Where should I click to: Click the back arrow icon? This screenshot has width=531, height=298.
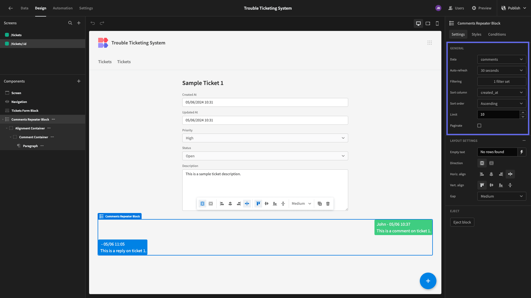pyautogui.click(x=11, y=8)
